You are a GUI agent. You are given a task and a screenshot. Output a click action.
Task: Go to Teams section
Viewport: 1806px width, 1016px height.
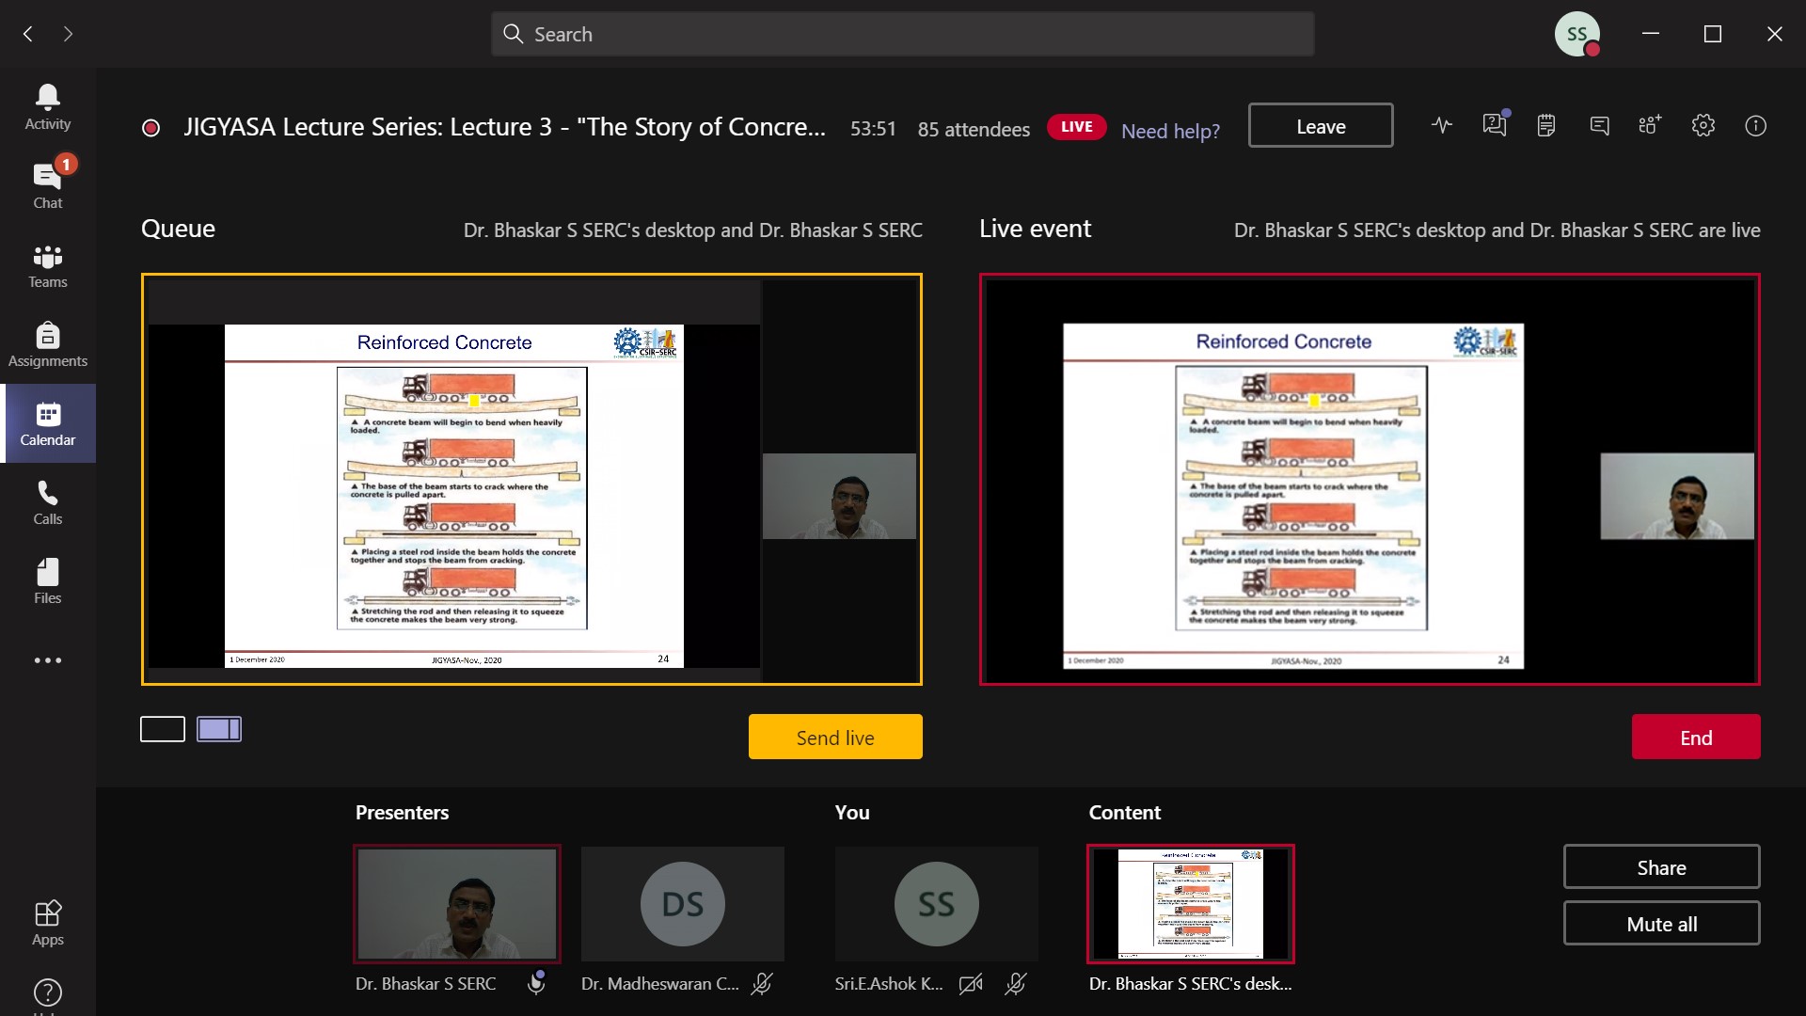coord(48,264)
